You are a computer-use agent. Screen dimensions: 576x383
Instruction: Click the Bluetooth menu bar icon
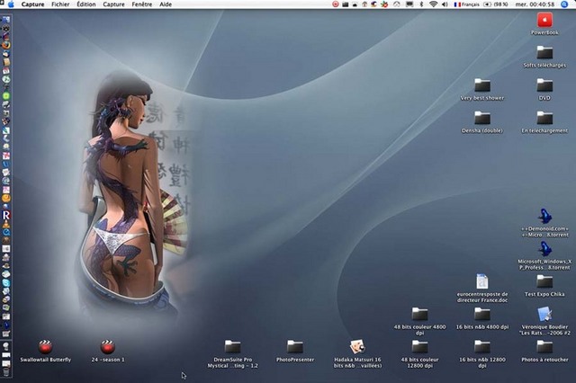click(x=422, y=4)
